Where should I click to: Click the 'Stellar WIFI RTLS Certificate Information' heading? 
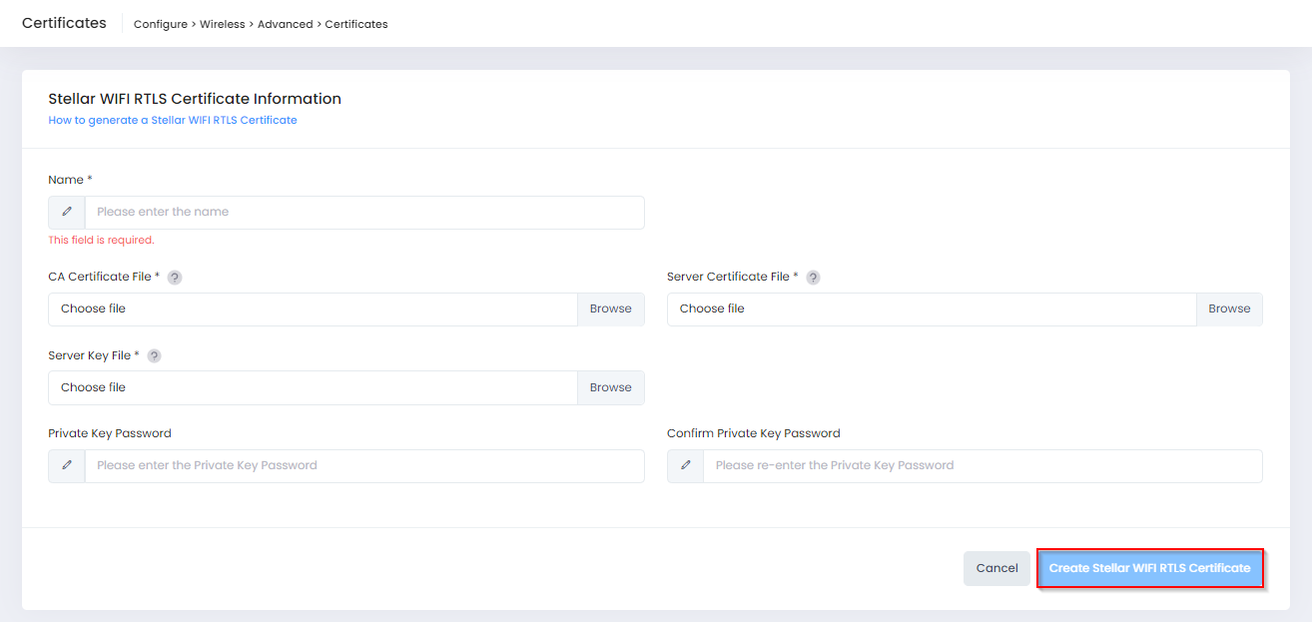(x=195, y=99)
